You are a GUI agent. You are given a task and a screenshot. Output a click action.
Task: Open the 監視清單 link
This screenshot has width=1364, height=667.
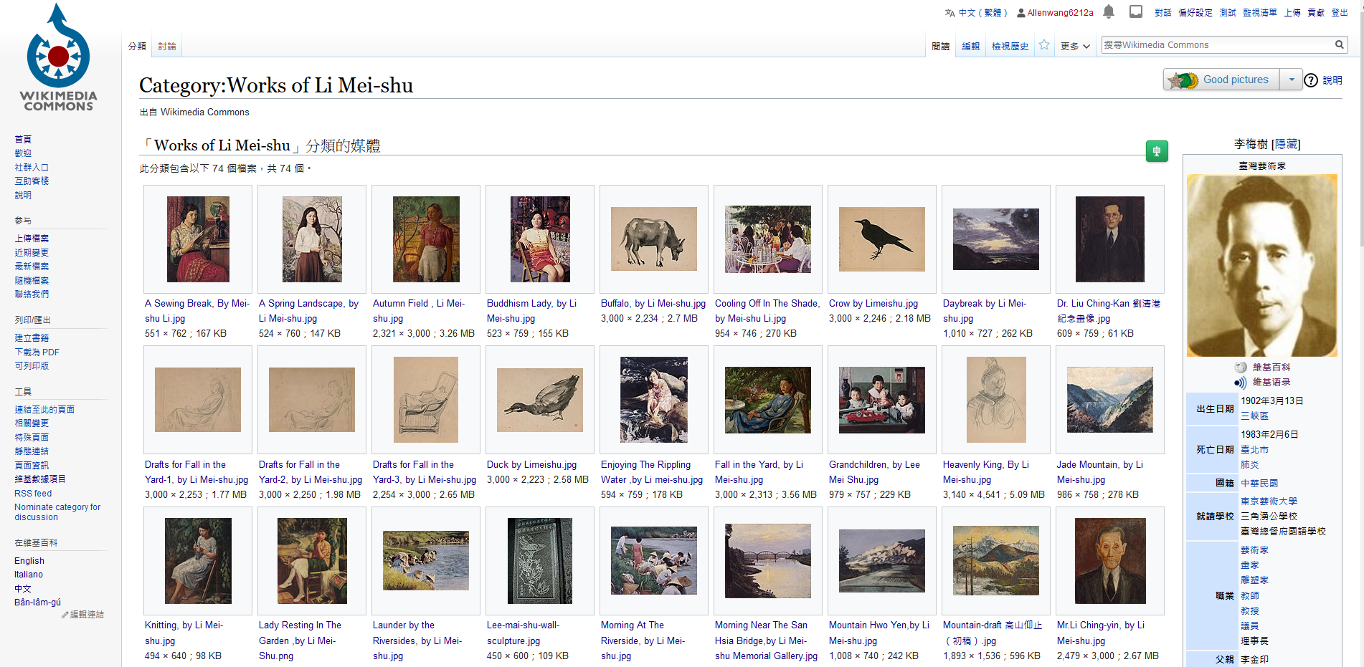coord(1260,13)
